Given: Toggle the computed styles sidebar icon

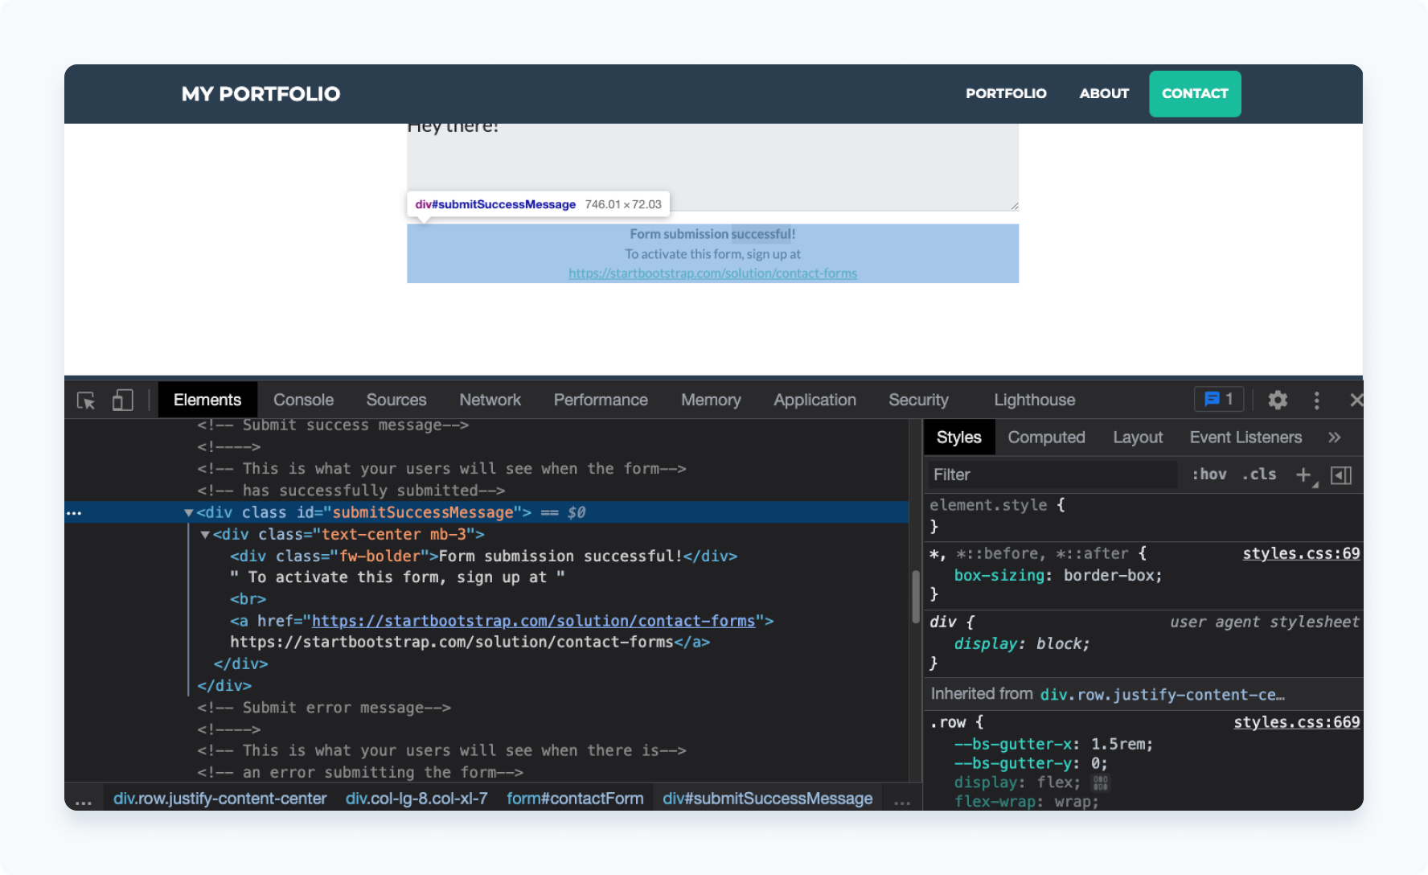Looking at the screenshot, I should [x=1341, y=475].
